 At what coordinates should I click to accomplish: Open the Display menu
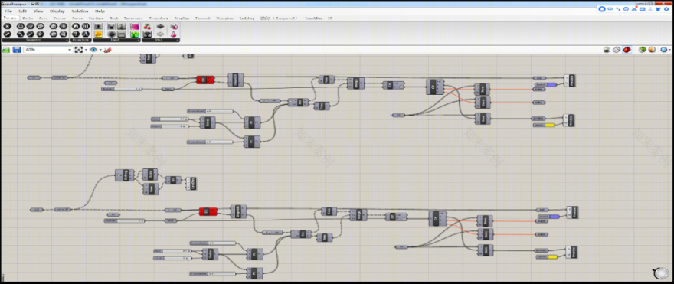click(x=57, y=11)
